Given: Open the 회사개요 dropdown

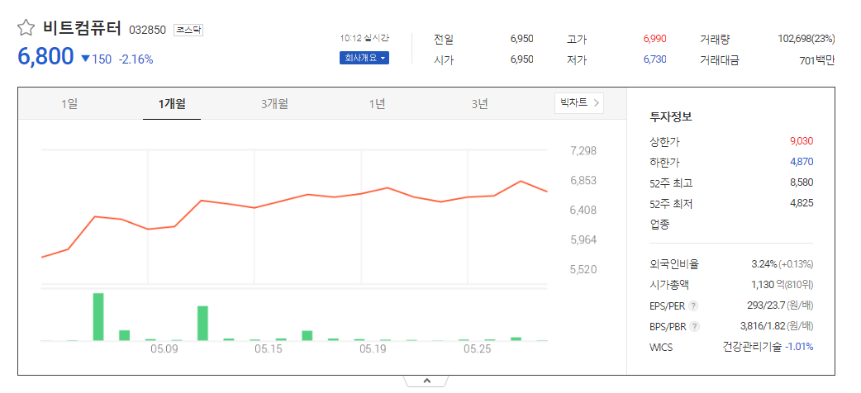Looking at the screenshot, I should (364, 58).
